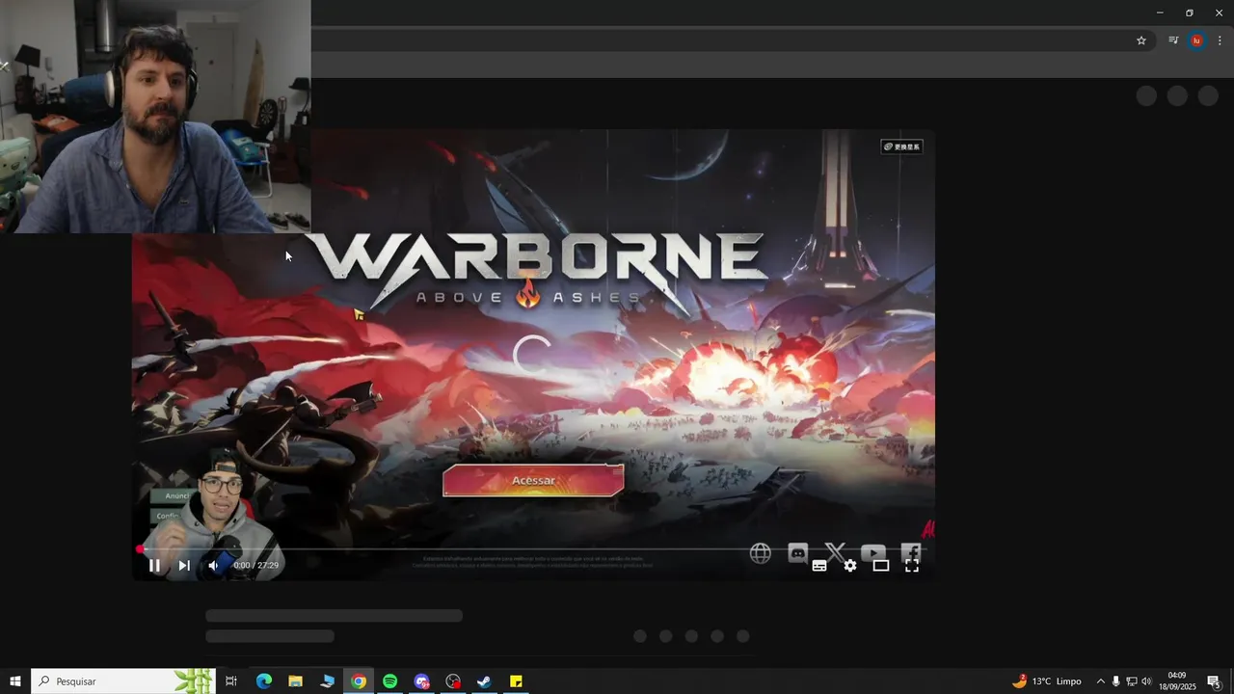The image size is (1234, 694).
Task: Open Steam from the taskbar
Action: click(x=484, y=681)
